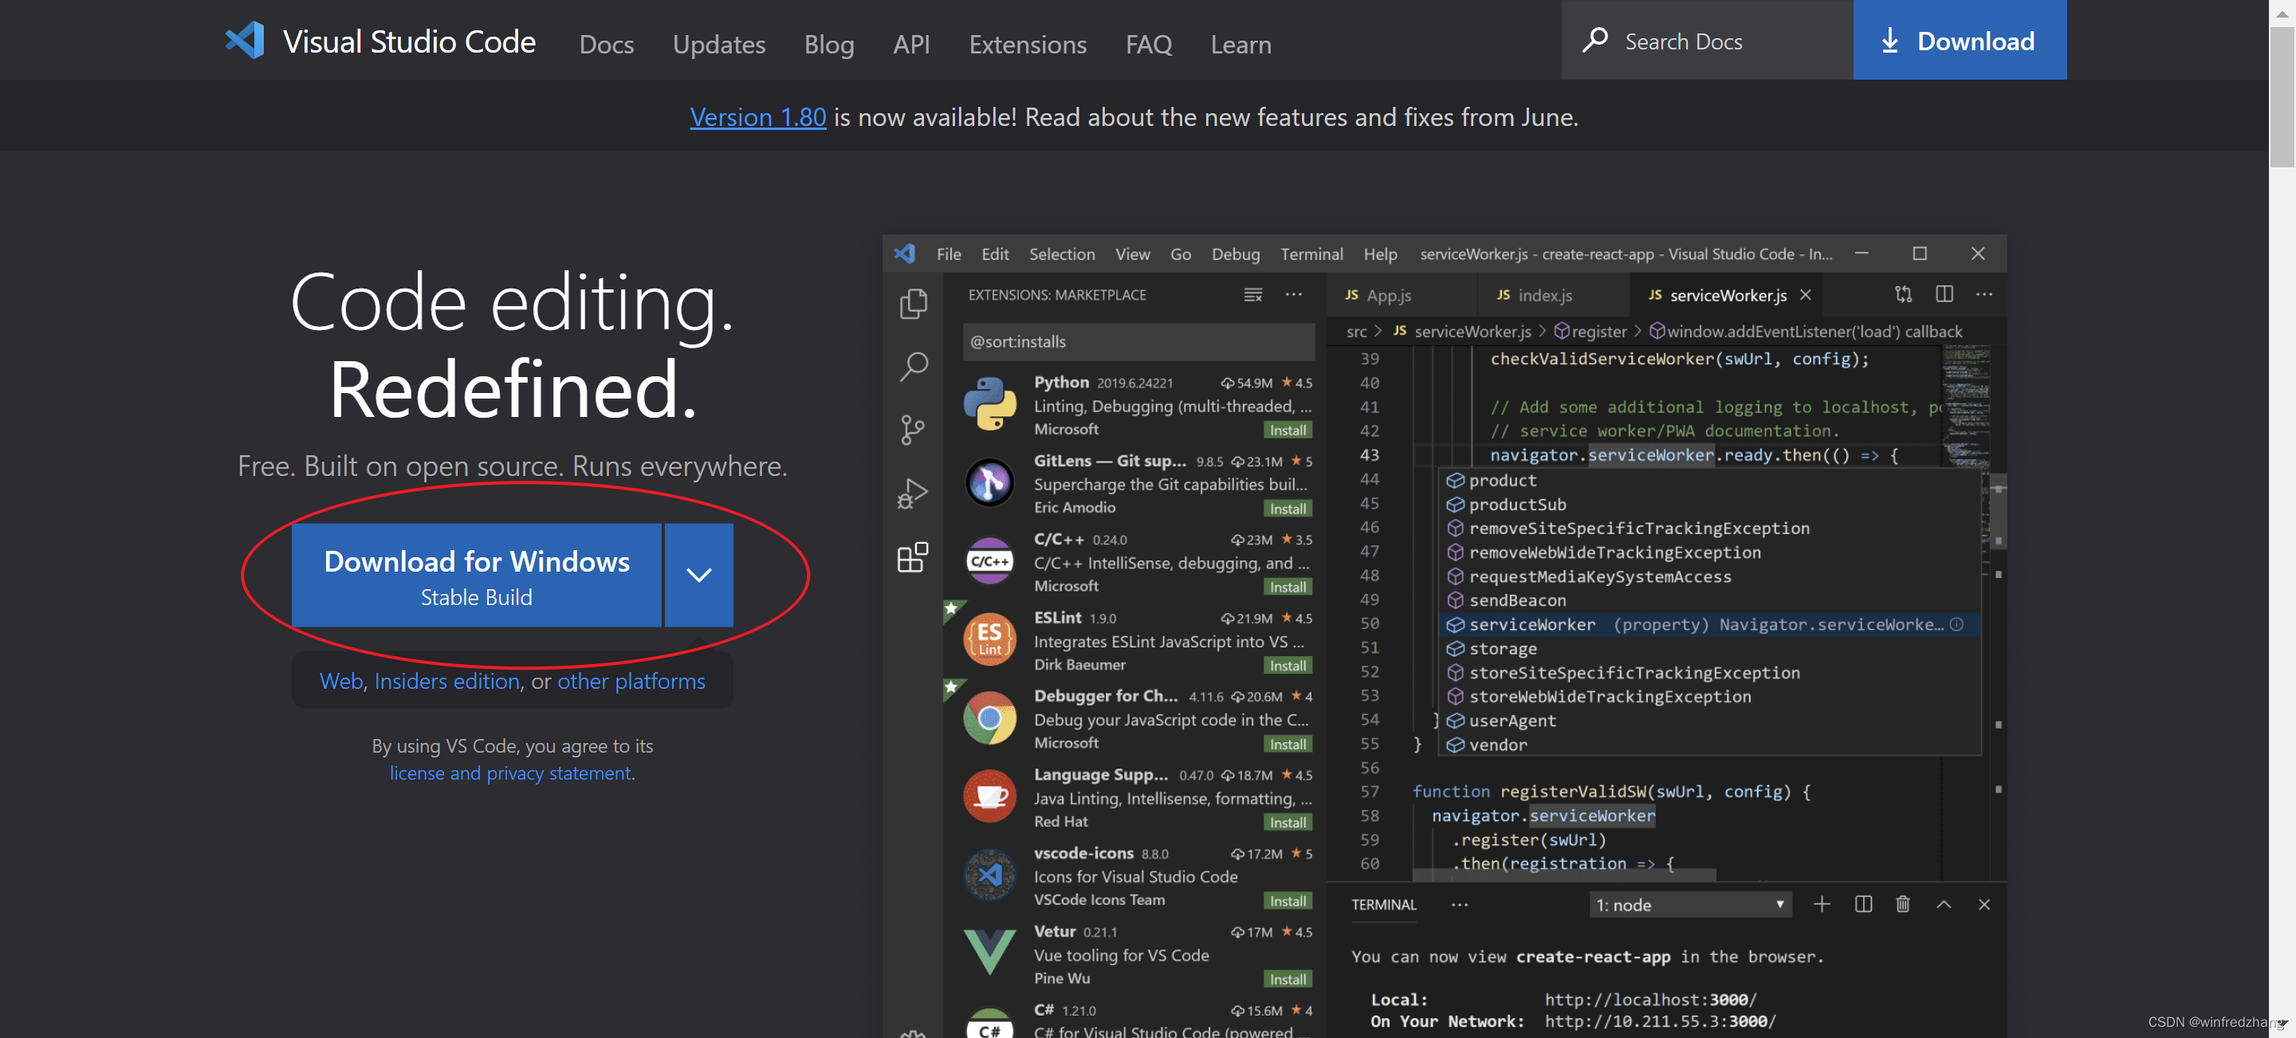Image resolution: width=2296 pixels, height=1038 pixels.
Task: Click the Search Docs input field
Action: coord(1707,39)
